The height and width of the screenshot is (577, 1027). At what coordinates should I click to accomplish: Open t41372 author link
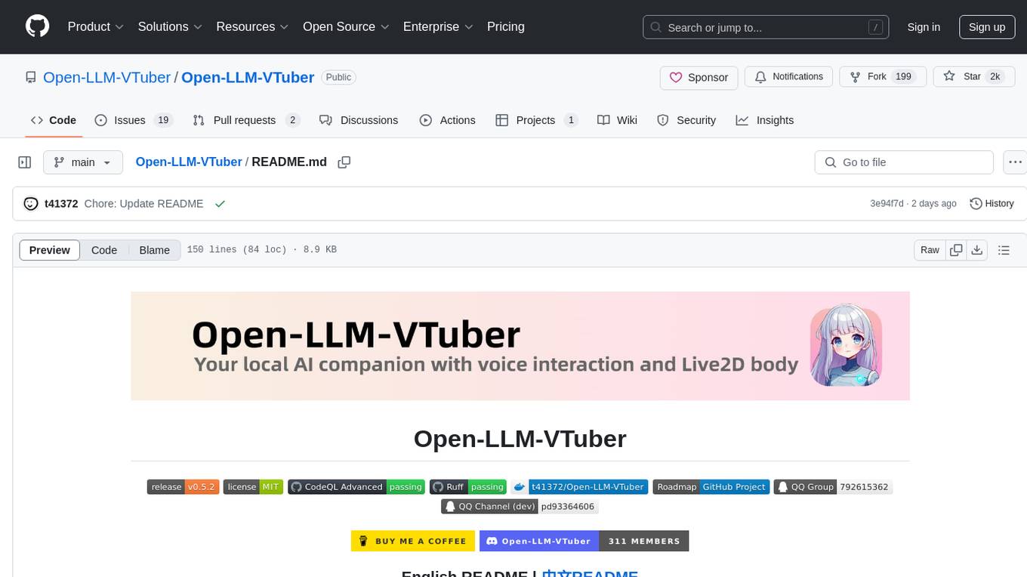click(61, 204)
